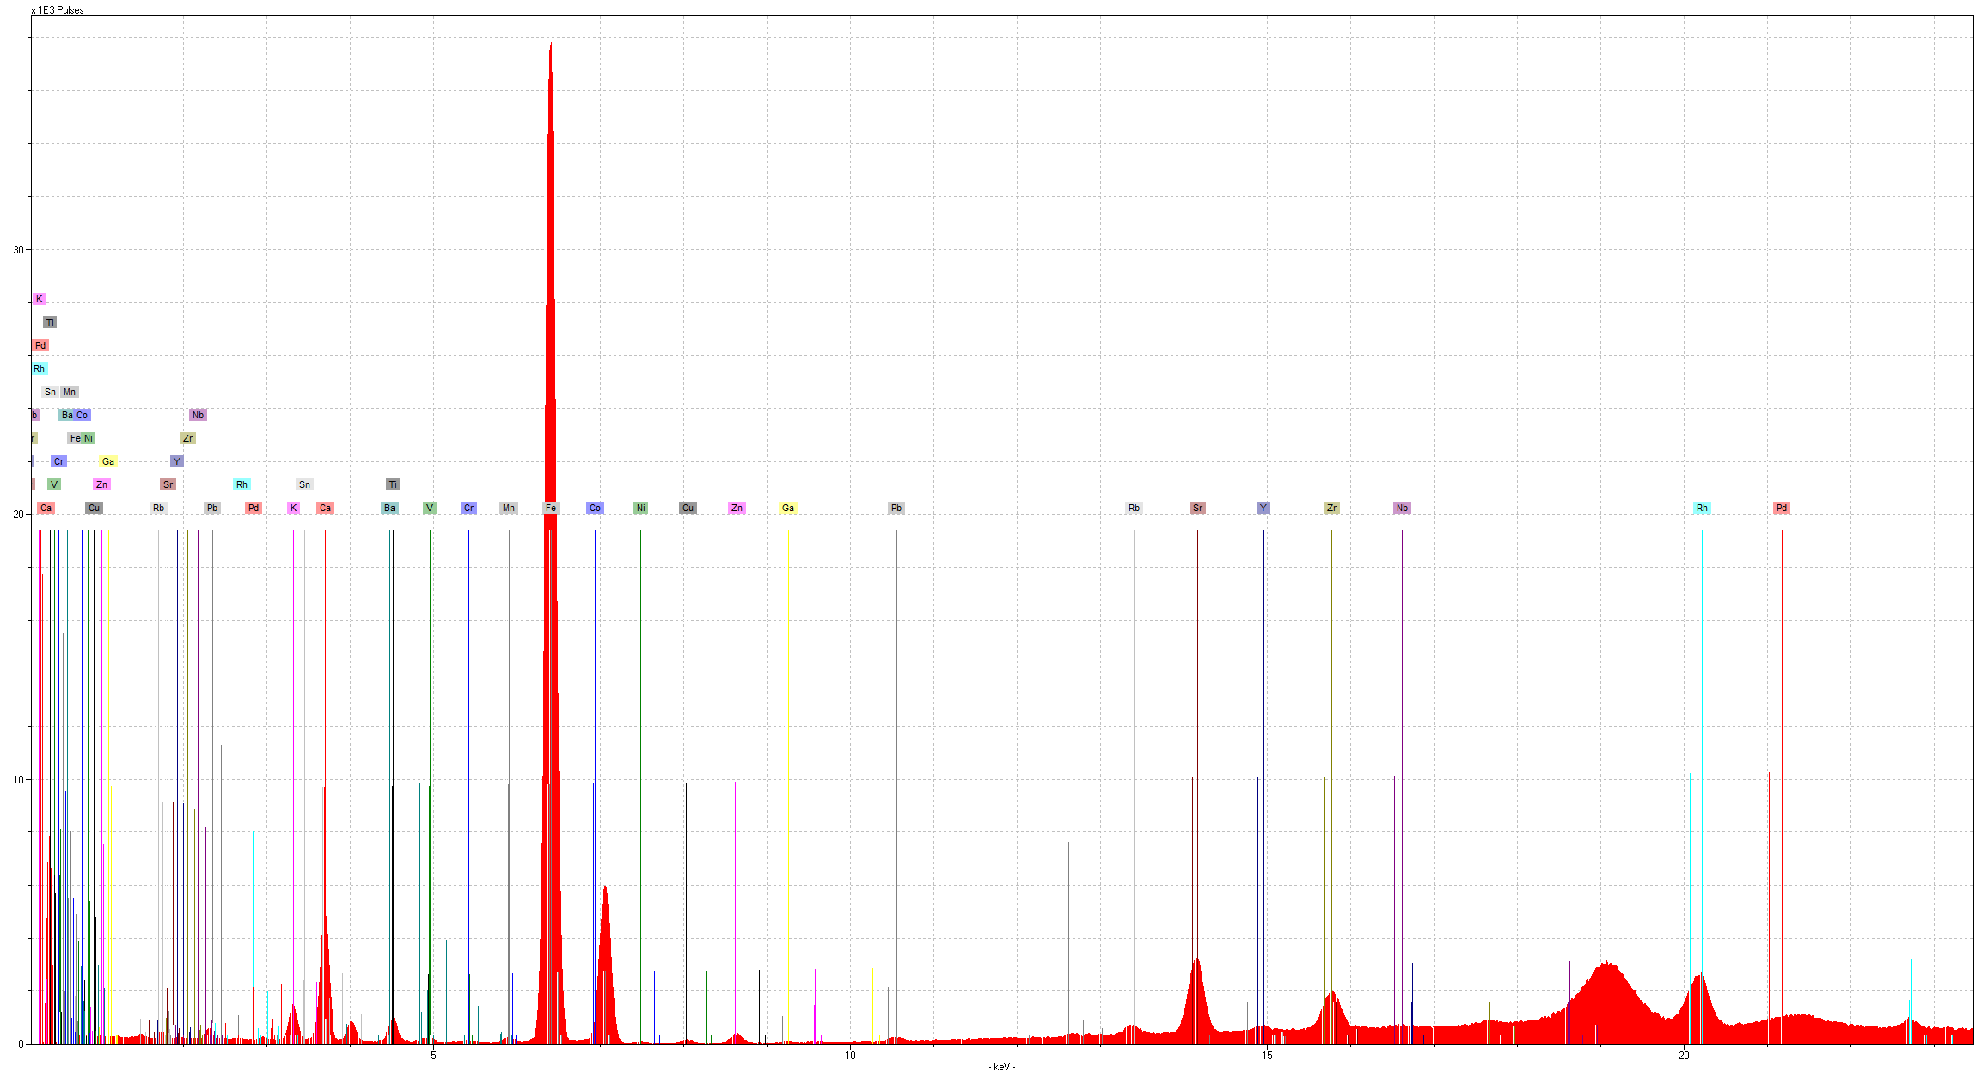Select the Y label near 15 keV
The image size is (1982, 1072).
(1263, 508)
